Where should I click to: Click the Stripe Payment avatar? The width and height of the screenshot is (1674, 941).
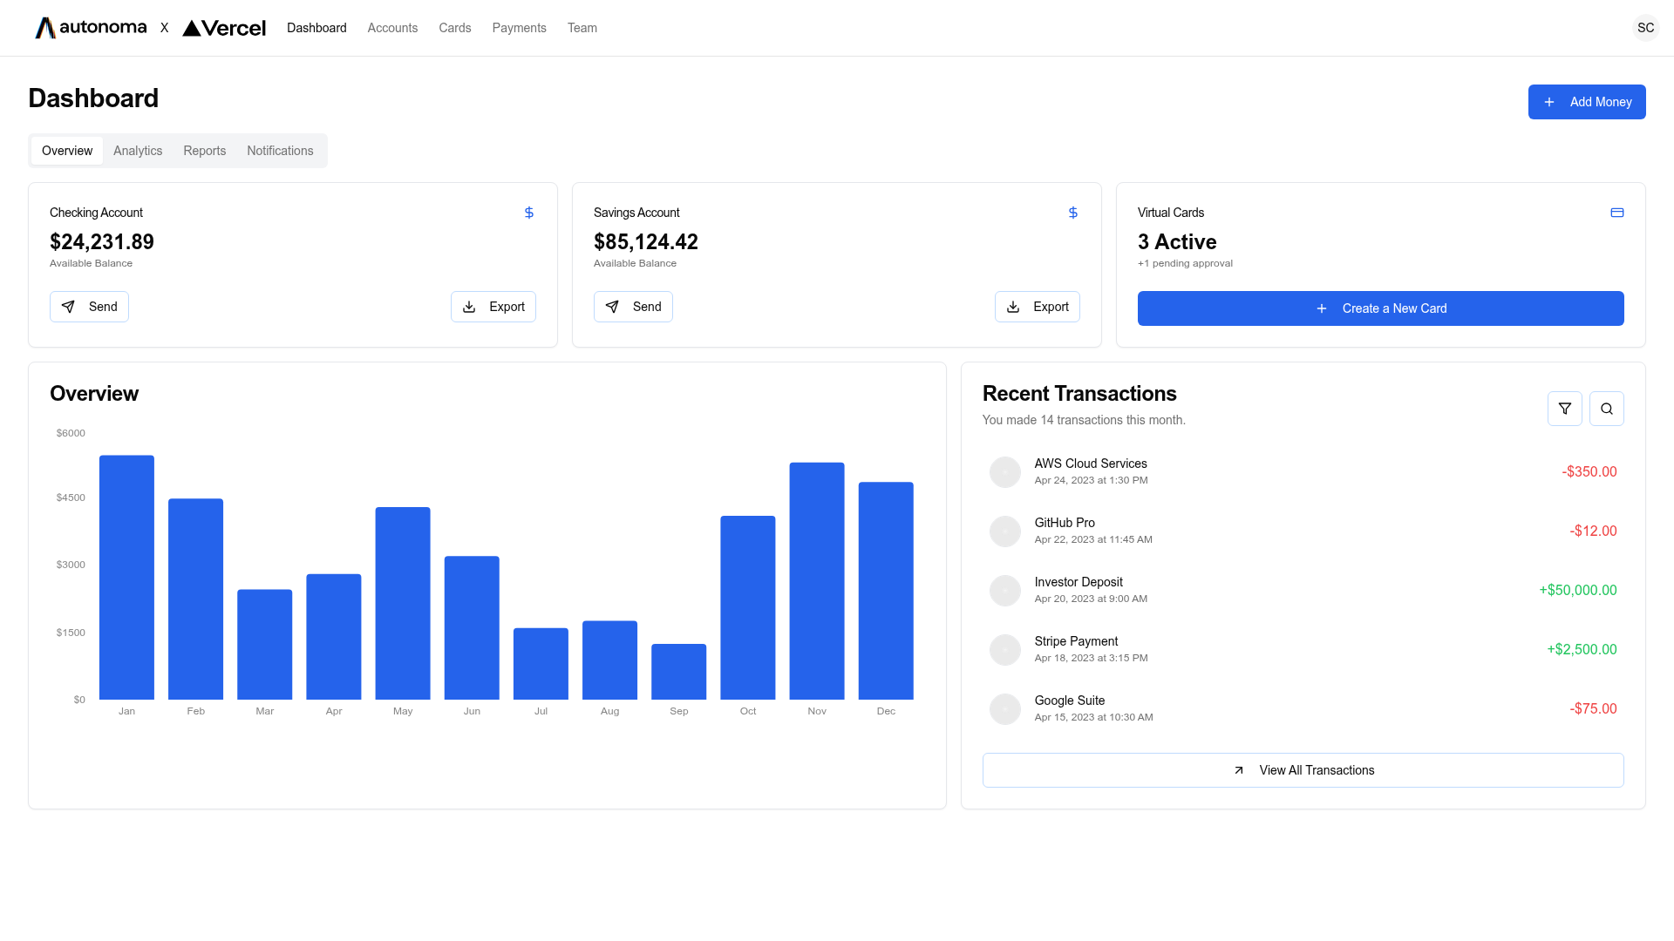1005,650
